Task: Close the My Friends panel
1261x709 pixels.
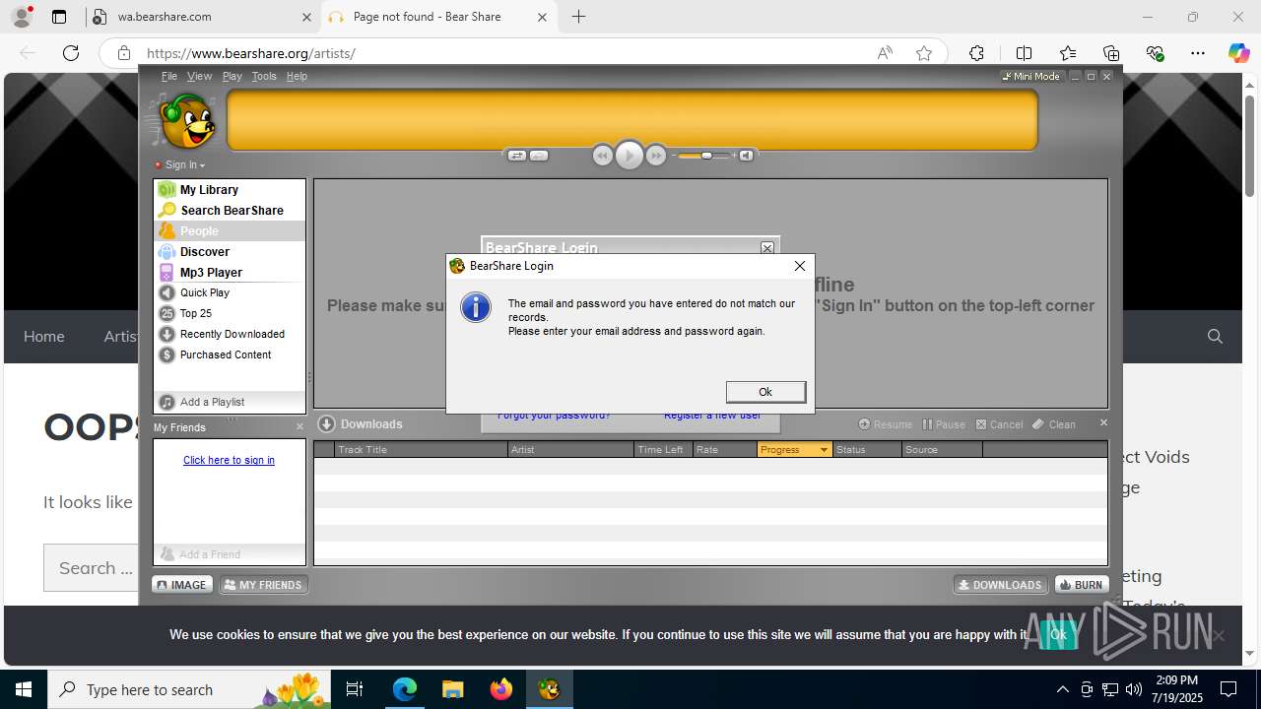Action: pyautogui.click(x=300, y=426)
